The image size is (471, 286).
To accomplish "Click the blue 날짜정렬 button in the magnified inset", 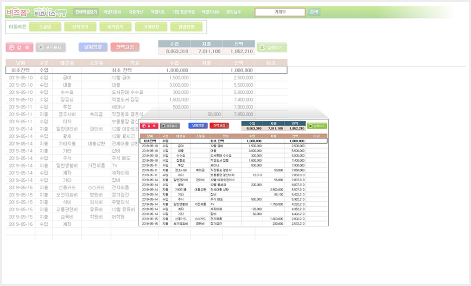I will point(198,125).
